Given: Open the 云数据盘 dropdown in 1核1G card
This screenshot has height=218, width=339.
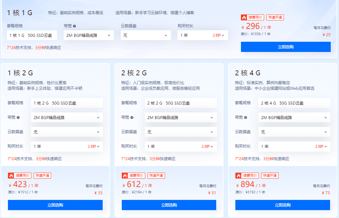Looking at the screenshot, I should click(x=145, y=35).
